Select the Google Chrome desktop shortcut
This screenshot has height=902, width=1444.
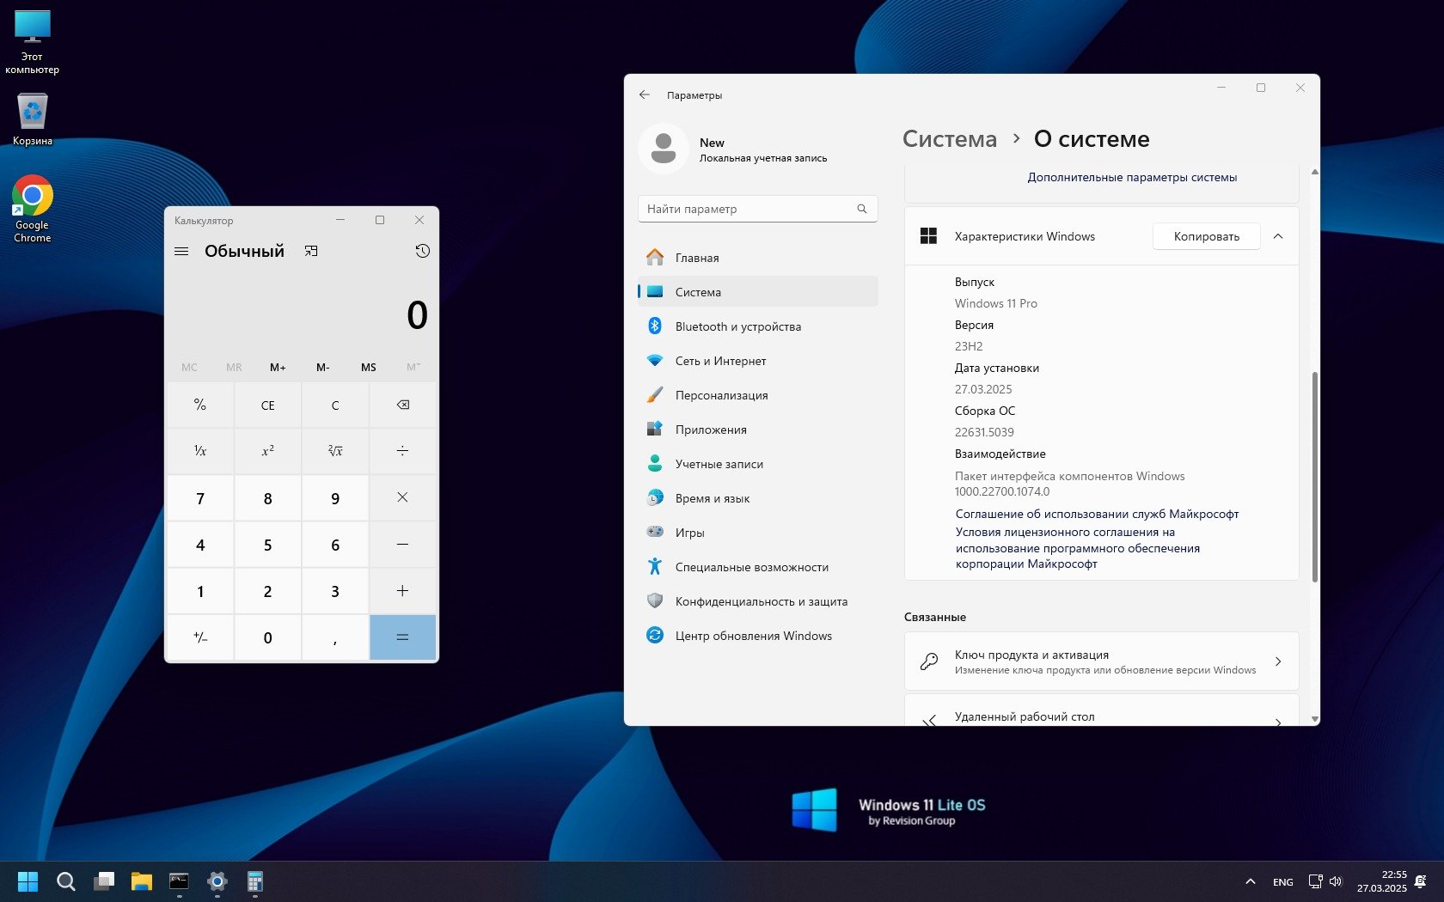click(x=33, y=210)
